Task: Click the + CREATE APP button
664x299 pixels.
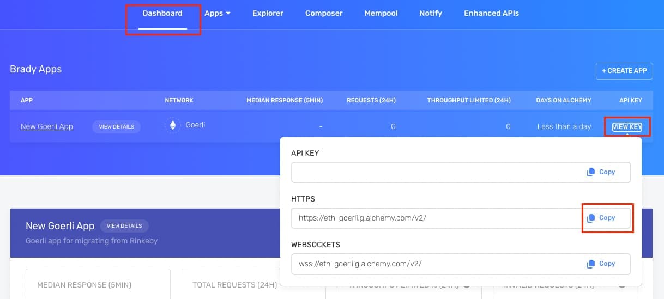Action: (x=624, y=71)
